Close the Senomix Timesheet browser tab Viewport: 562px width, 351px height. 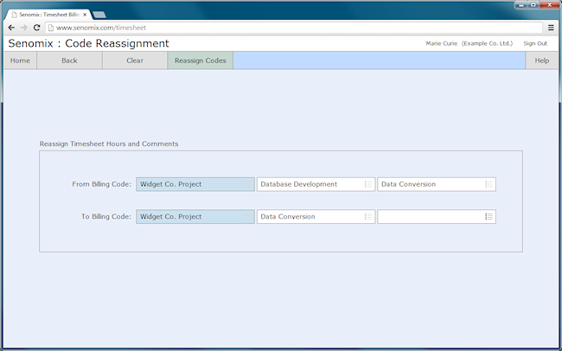85,15
